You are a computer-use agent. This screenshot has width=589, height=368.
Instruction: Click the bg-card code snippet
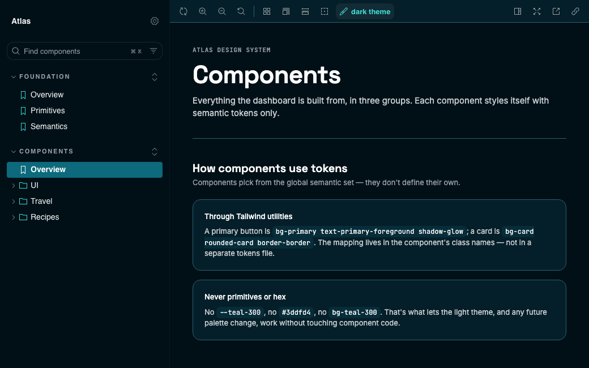(x=519, y=232)
